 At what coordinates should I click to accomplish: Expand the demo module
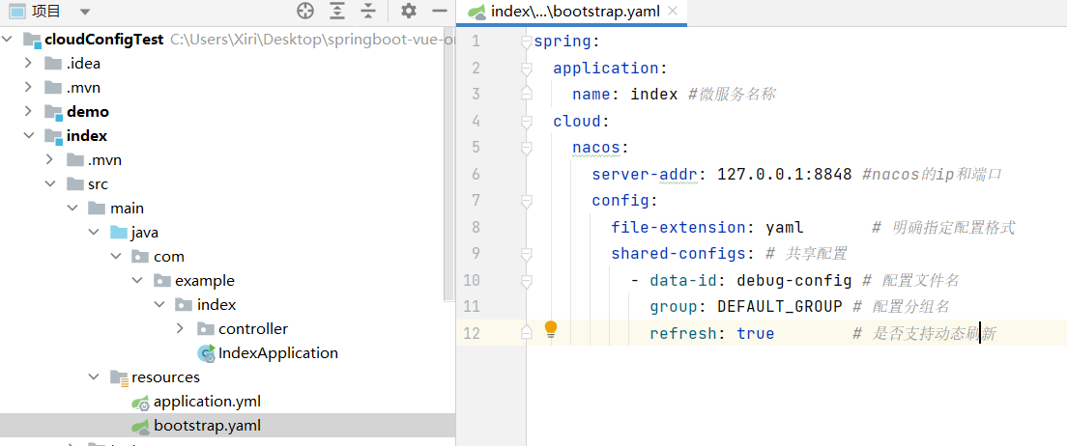coord(28,112)
